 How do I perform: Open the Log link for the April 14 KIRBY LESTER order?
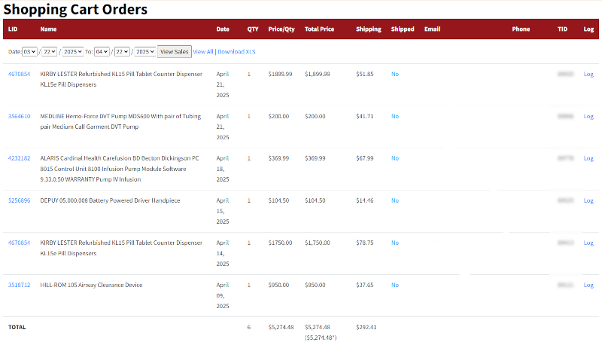[588, 243]
